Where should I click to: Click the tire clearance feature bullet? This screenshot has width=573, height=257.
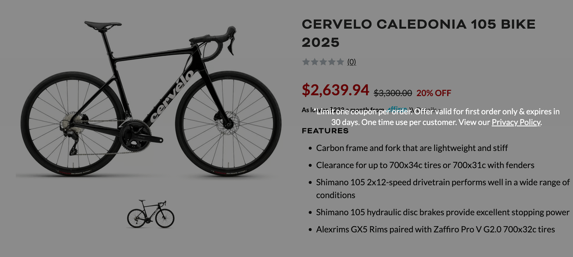[425, 165]
